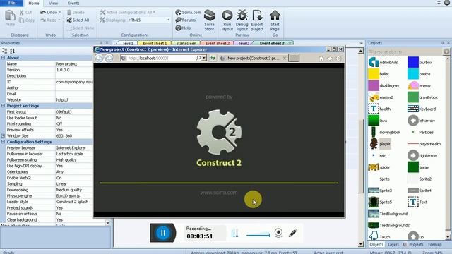This screenshot has width=452, height=254.
Task: Click the Preview browser property value
Action: 73,147
